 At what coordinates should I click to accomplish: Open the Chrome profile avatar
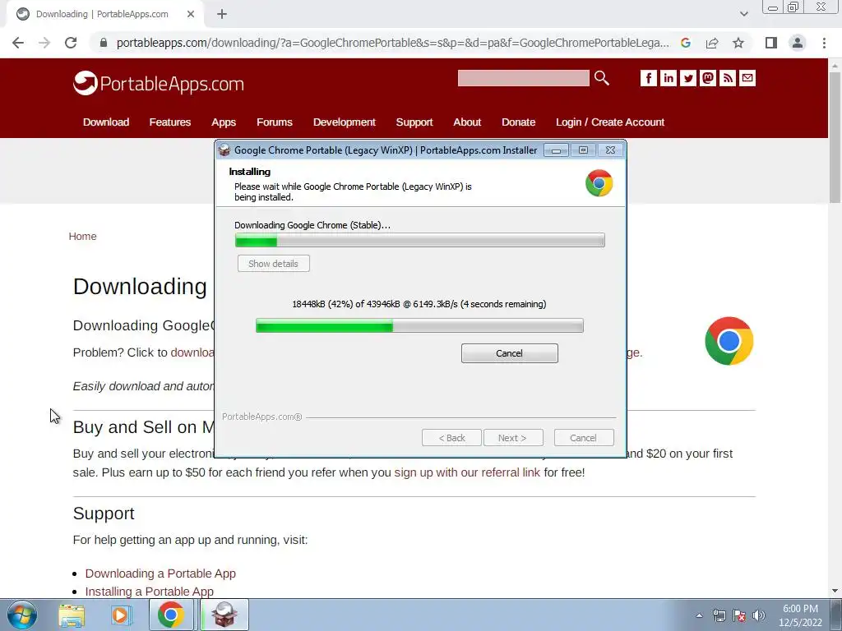click(798, 43)
